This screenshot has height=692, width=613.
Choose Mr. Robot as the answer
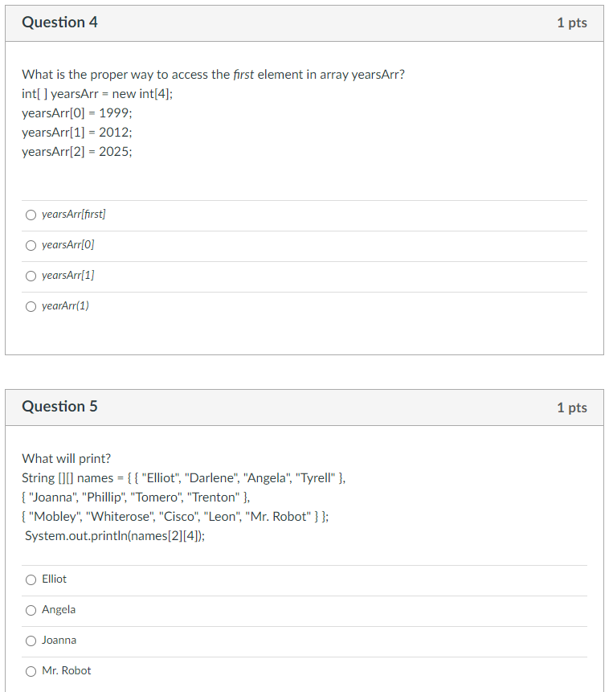pyautogui.click(x=64, y=670)
